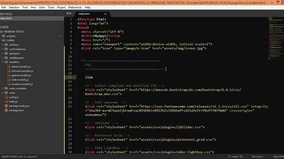This screenshot has width=284, height=159.
Task: Click the rutas folder icon
Action: coord(6,93)
